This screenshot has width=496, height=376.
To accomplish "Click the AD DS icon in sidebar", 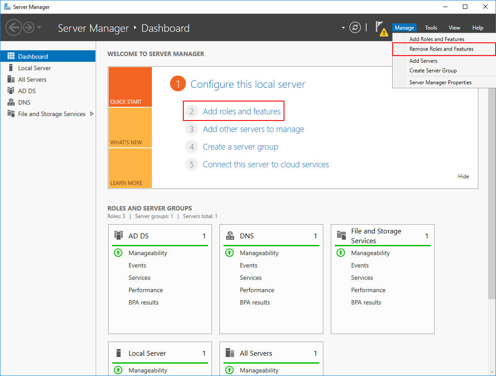I will (x=11, y=91).
